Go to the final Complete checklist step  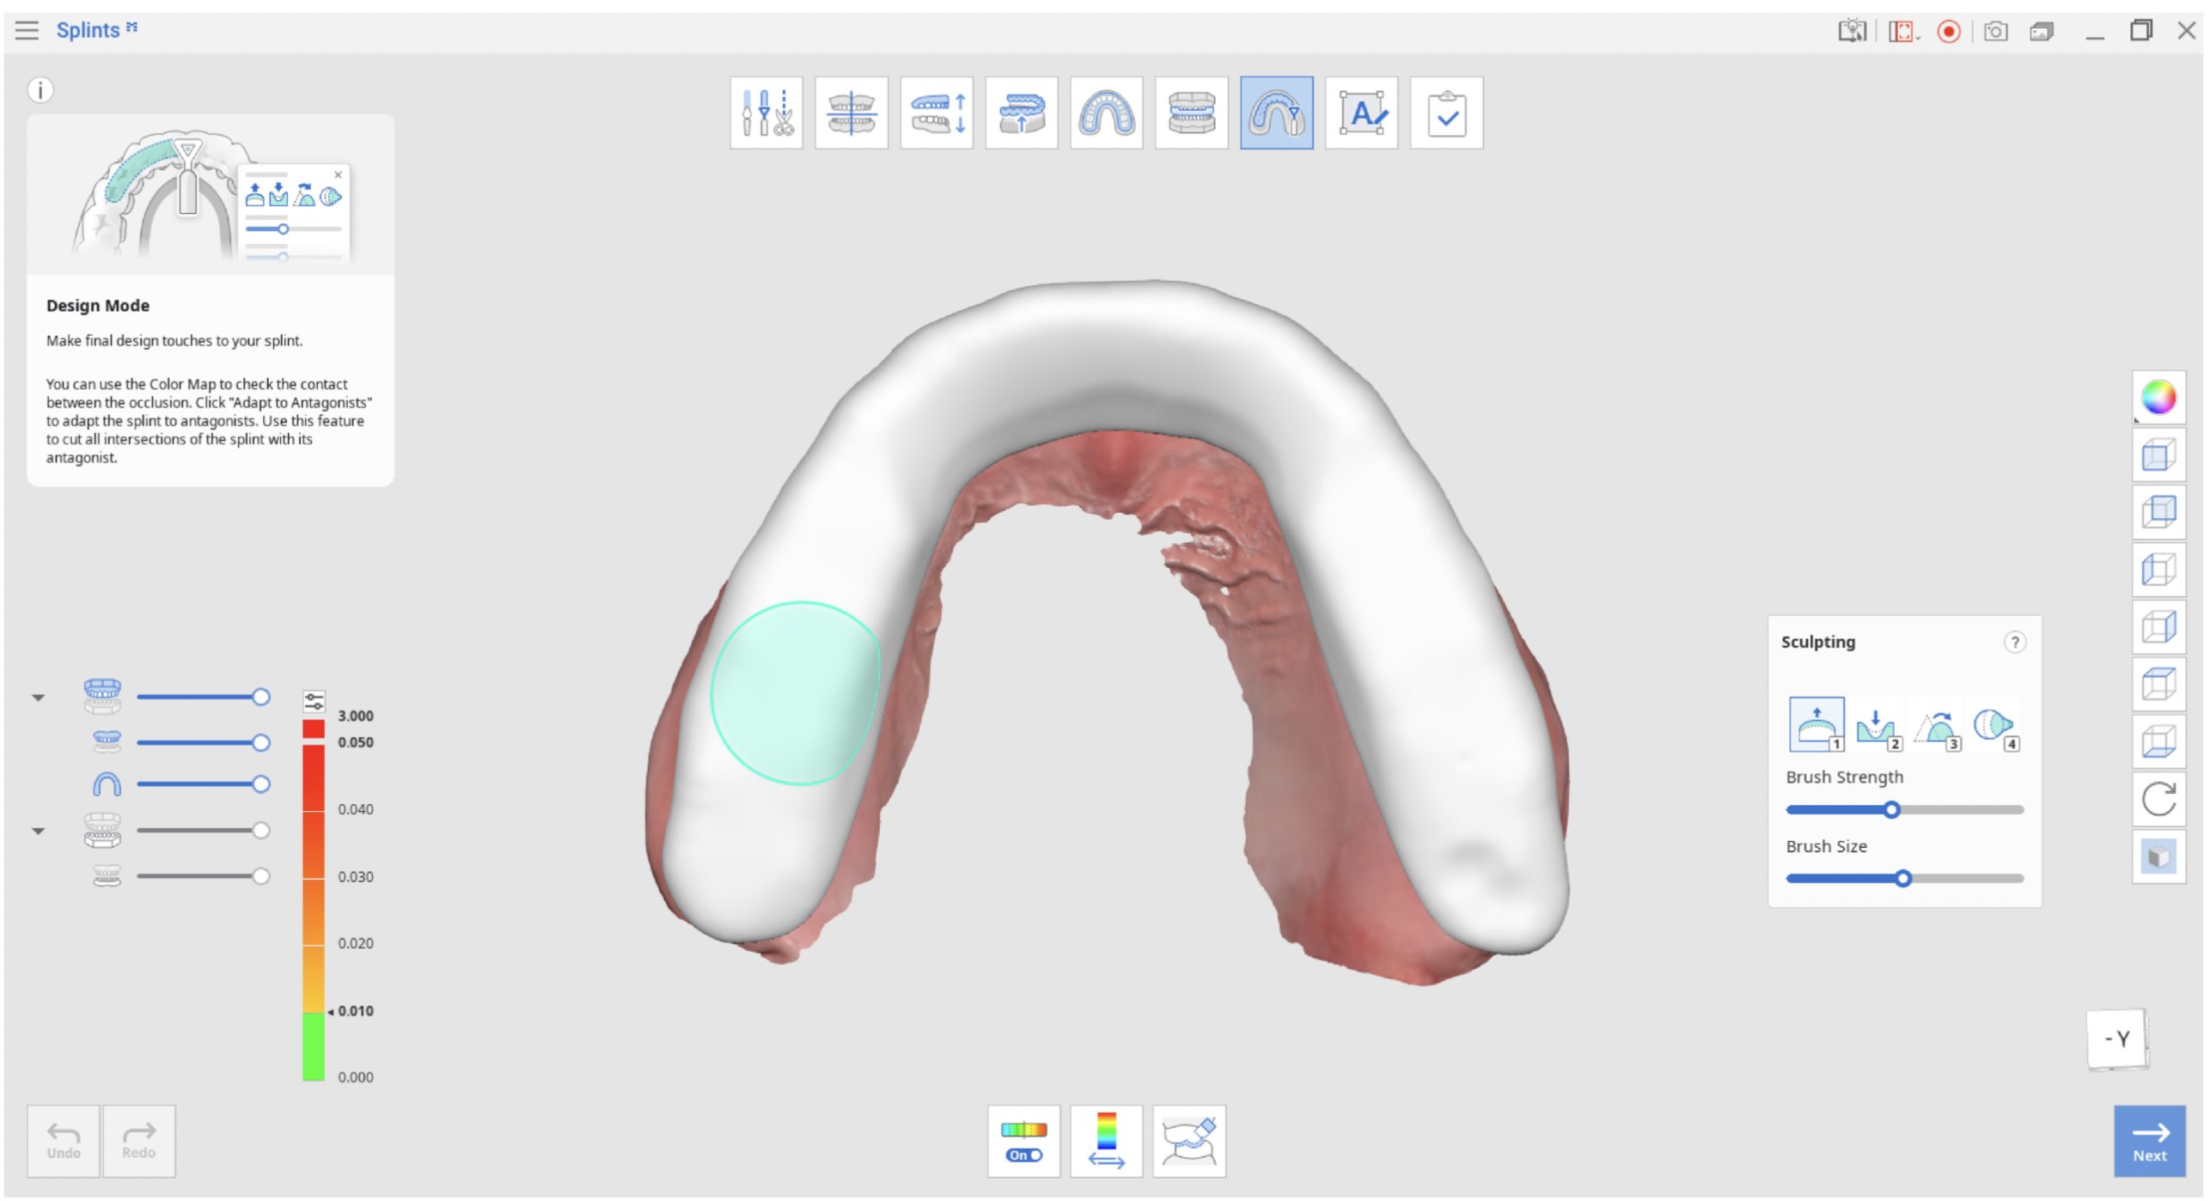[x=1446, y=113]
